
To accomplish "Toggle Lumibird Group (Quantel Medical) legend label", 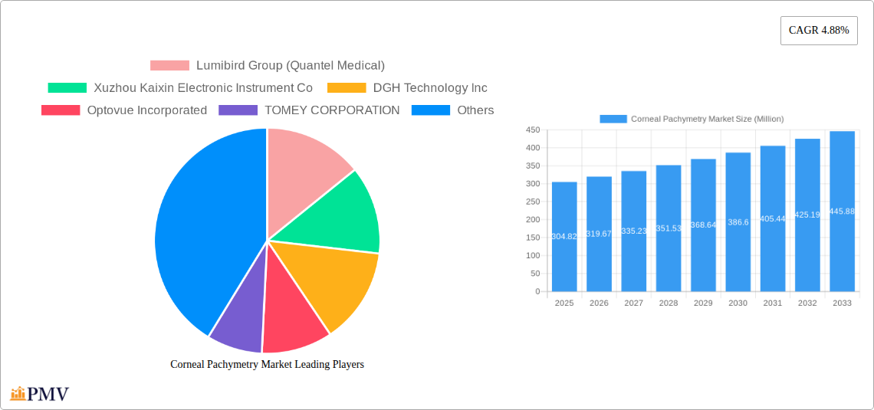I will tap(291, 66).
